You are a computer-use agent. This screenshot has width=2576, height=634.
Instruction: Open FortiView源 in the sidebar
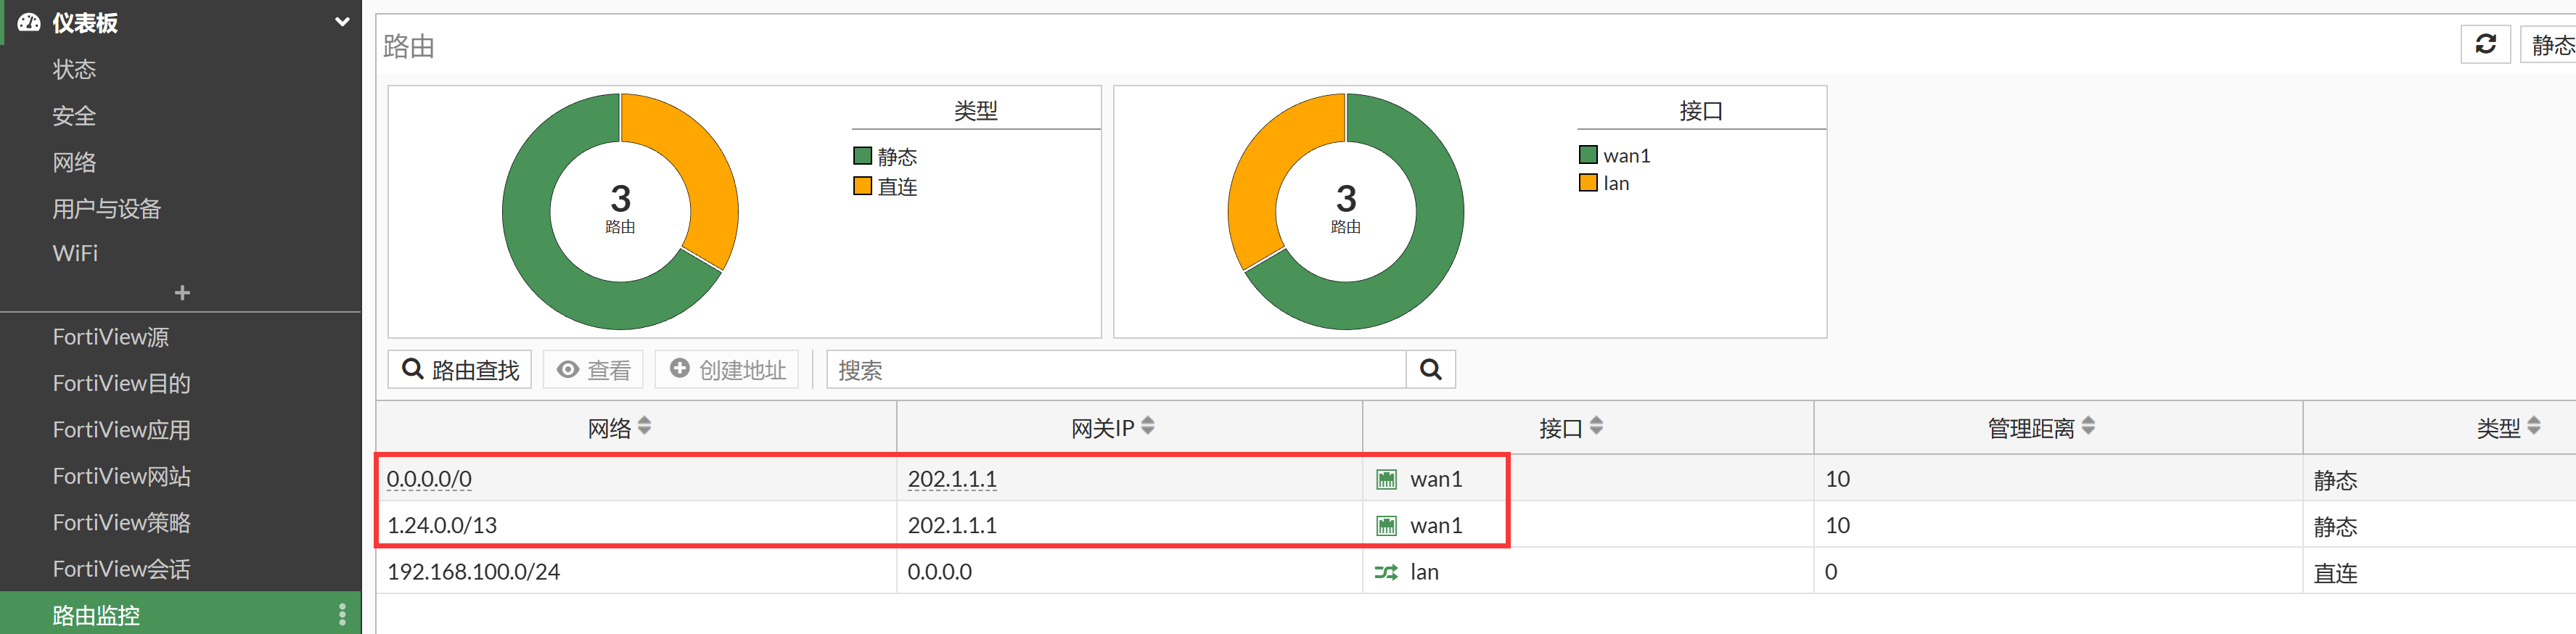click(111, 337)
